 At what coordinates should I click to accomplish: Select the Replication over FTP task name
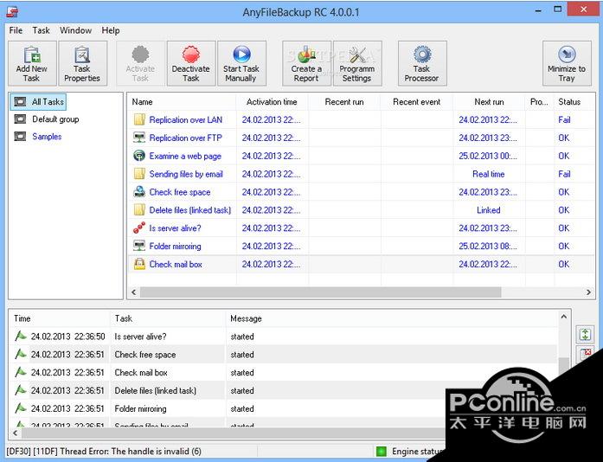186,138
